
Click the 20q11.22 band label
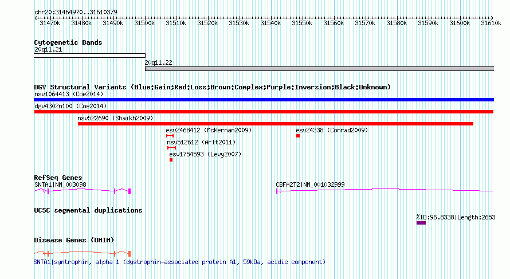tap(158, 63)
